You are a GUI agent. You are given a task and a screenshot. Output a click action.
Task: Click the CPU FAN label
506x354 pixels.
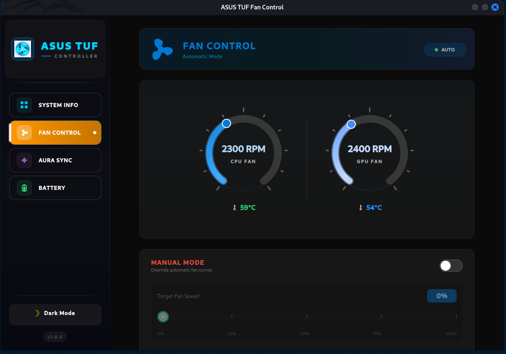click(x=243, y=162)
